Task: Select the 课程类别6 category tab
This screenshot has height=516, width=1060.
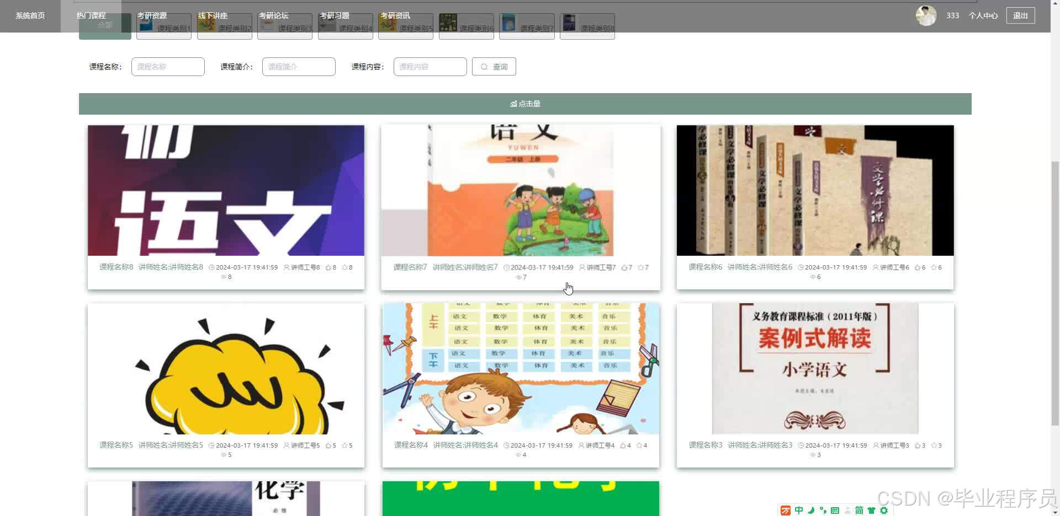Action: pos(467,27)
